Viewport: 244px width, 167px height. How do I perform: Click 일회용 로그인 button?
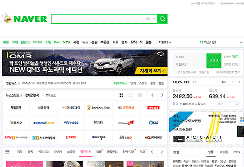click(231, 64)
